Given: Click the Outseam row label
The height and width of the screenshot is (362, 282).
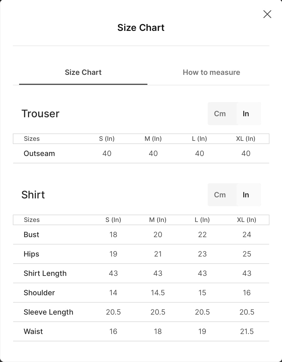Looking at the screenshot, I should [39, 153].
